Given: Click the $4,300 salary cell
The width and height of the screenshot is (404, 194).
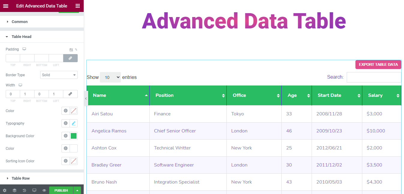Looking at the screenshot, I should tap(382, 182).
